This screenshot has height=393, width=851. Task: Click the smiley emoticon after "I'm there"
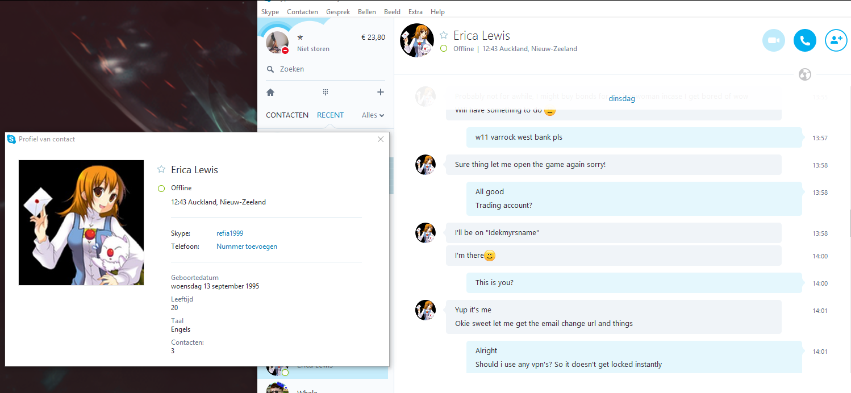490,256
